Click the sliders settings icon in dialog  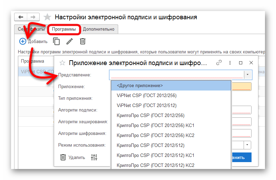94,157
